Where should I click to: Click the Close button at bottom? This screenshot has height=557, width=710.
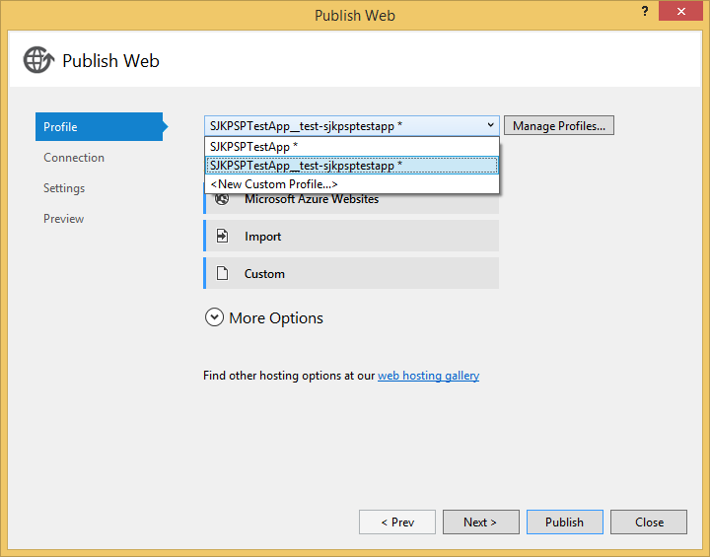coord(649,522)
